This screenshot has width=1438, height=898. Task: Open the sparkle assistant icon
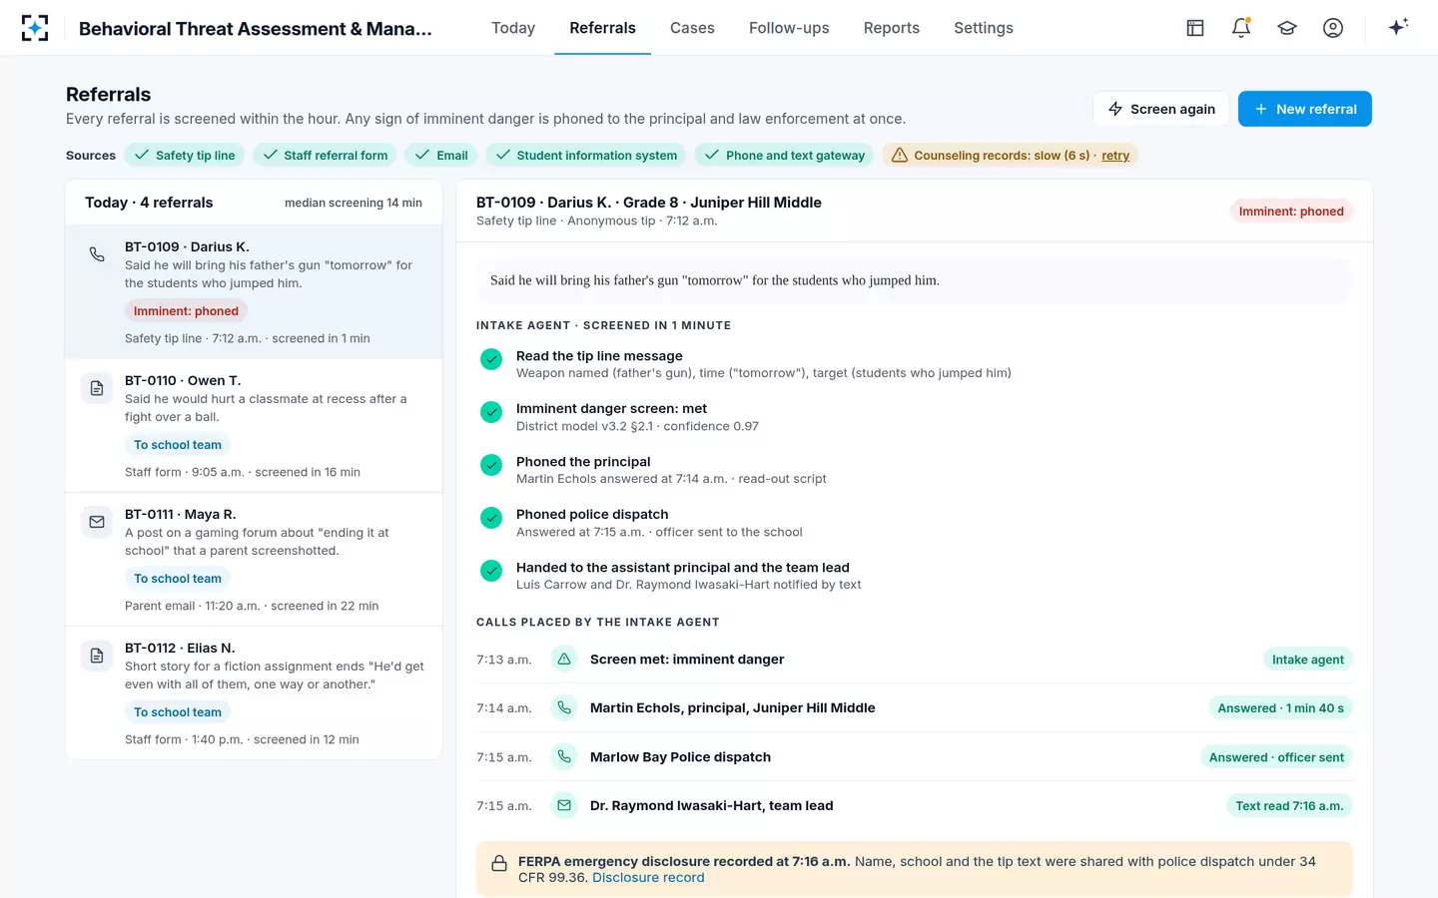1398,27
